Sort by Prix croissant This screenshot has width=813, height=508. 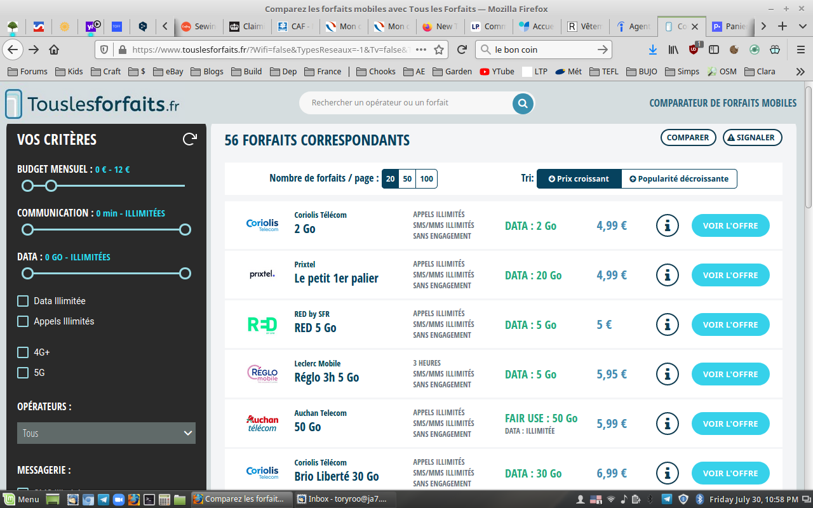[x=579, y=179]
